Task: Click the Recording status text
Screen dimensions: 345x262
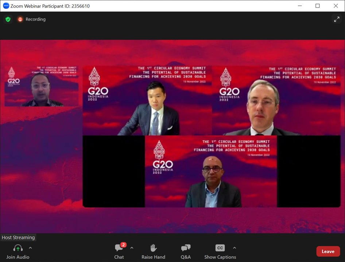Action: [36, 19]
